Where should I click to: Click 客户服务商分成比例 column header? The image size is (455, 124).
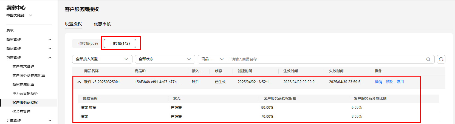click(370, 98)
